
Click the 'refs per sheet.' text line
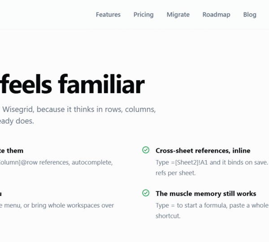(176, 173)
